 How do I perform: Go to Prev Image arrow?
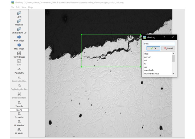[19, 45]
